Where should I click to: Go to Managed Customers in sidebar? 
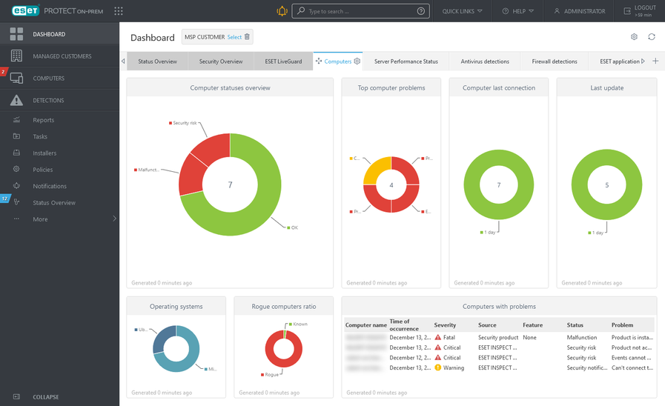pyautogui.click(x=62, y=56)
